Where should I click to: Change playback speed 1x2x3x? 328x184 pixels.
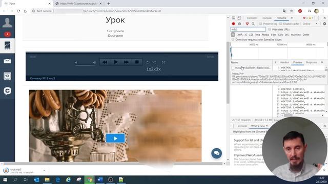coord(153,69)
